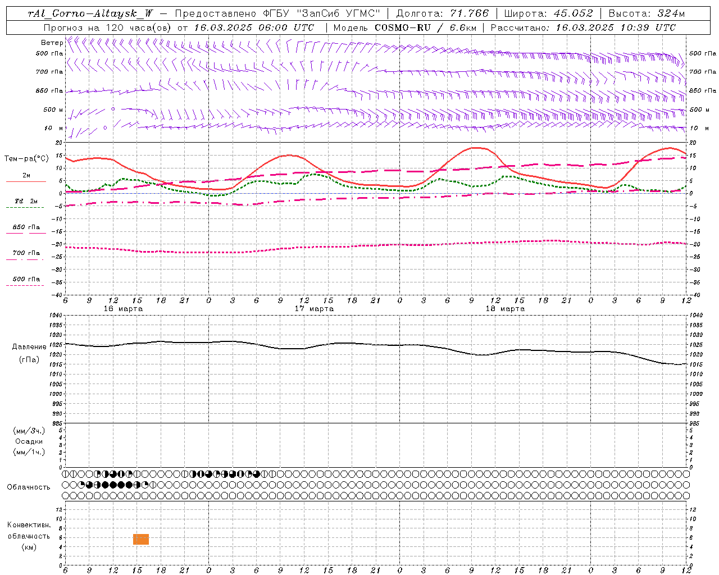Click the Давление panel label
Viewport: 719px width, 575px height.
coord(29,347)
